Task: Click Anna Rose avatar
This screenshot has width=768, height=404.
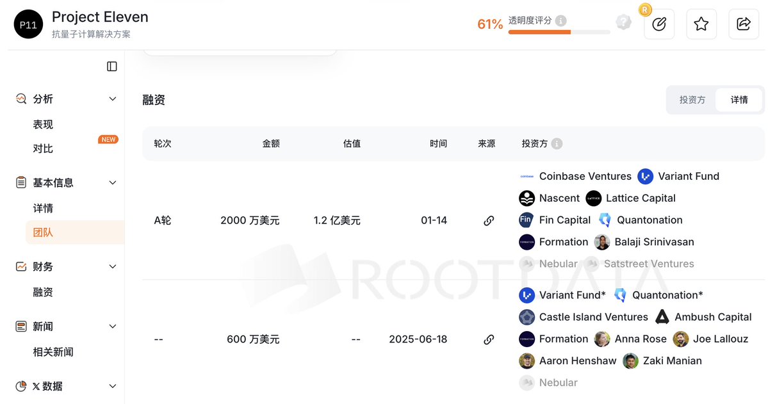Action: 602,339
